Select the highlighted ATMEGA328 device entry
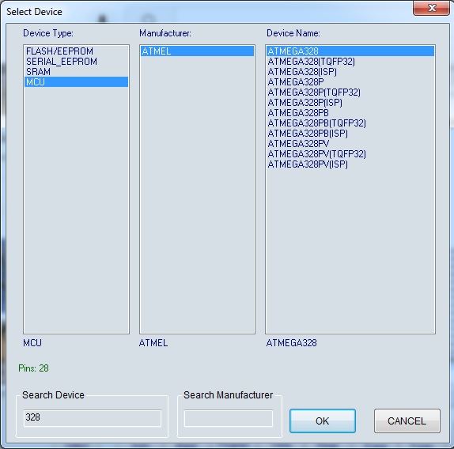 coord(350,51)
